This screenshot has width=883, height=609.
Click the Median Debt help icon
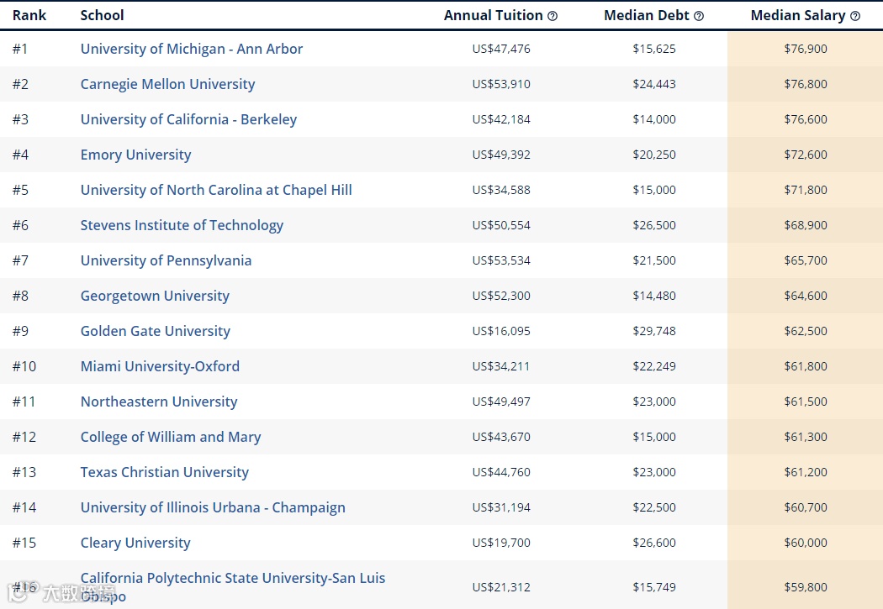coord(699,16)
